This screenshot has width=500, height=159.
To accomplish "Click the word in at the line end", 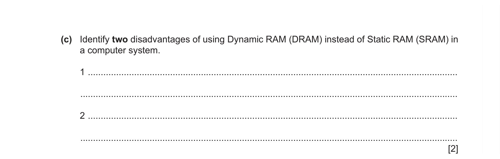I will [x=455, y=40].
